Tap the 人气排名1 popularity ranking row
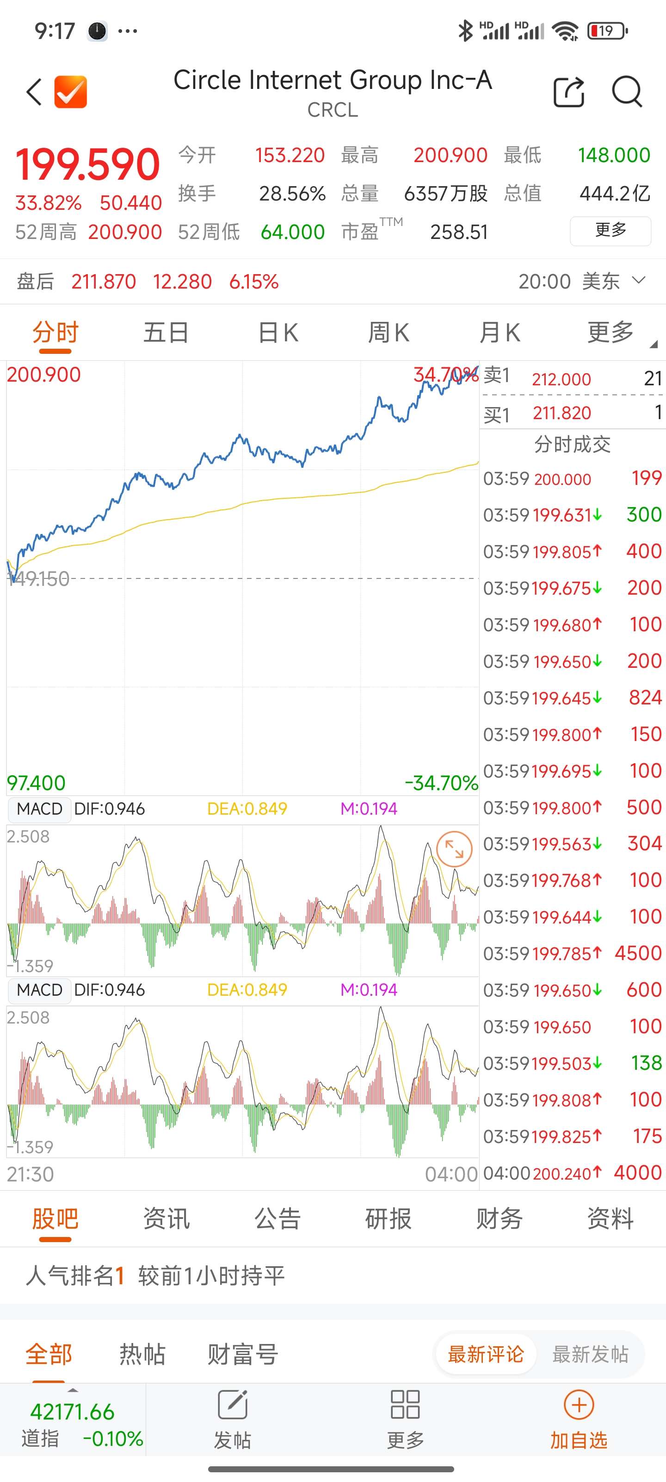Viewport: 666px width, 1482px height. 333,1275
